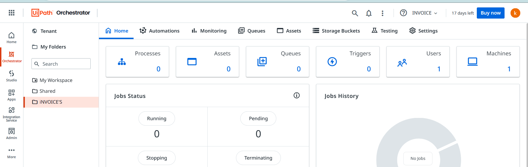Image resolution: width=528 pixels, height=167 pixels.
Task: Click the Users people icon
Action: pos(402,63)
